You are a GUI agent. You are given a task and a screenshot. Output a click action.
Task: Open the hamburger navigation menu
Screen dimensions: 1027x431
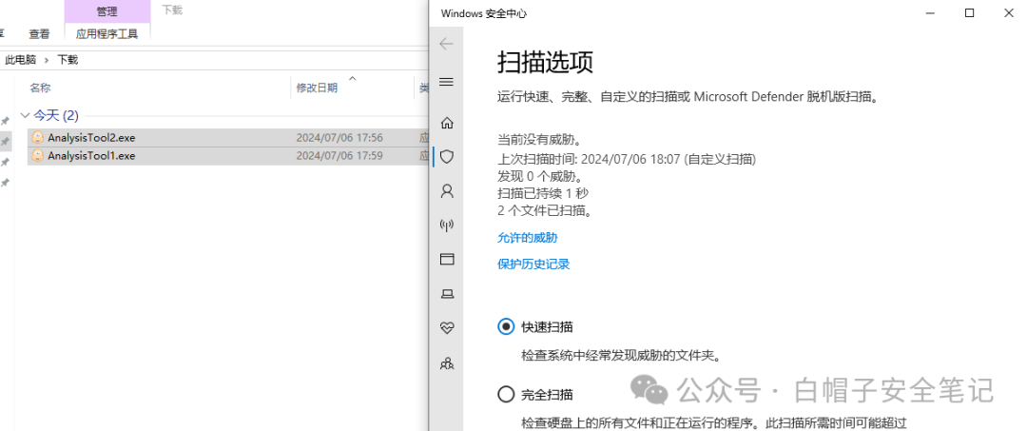(446, 82)
